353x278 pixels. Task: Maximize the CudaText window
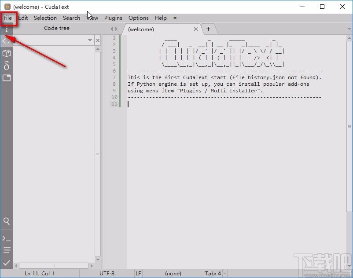click(x=322, y=7)
